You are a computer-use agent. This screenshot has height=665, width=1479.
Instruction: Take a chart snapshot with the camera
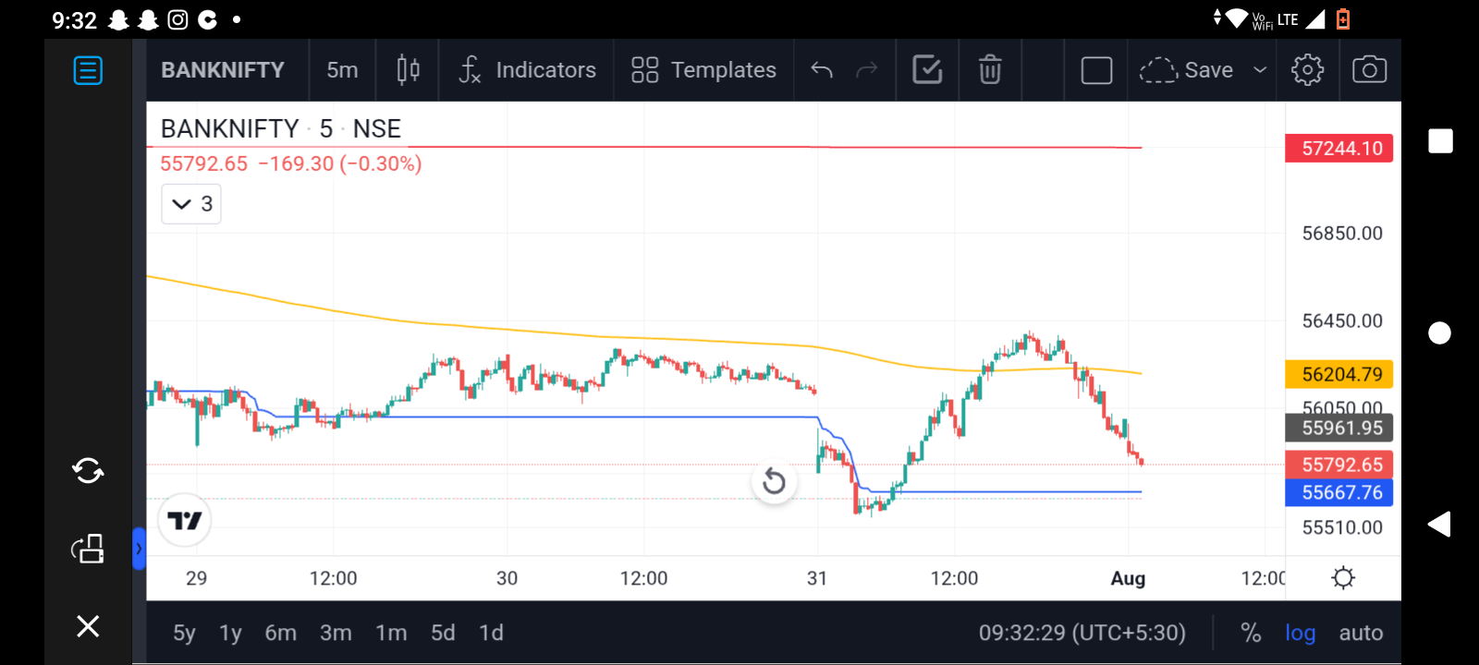pyautogui.click(x=1369, y=70)
